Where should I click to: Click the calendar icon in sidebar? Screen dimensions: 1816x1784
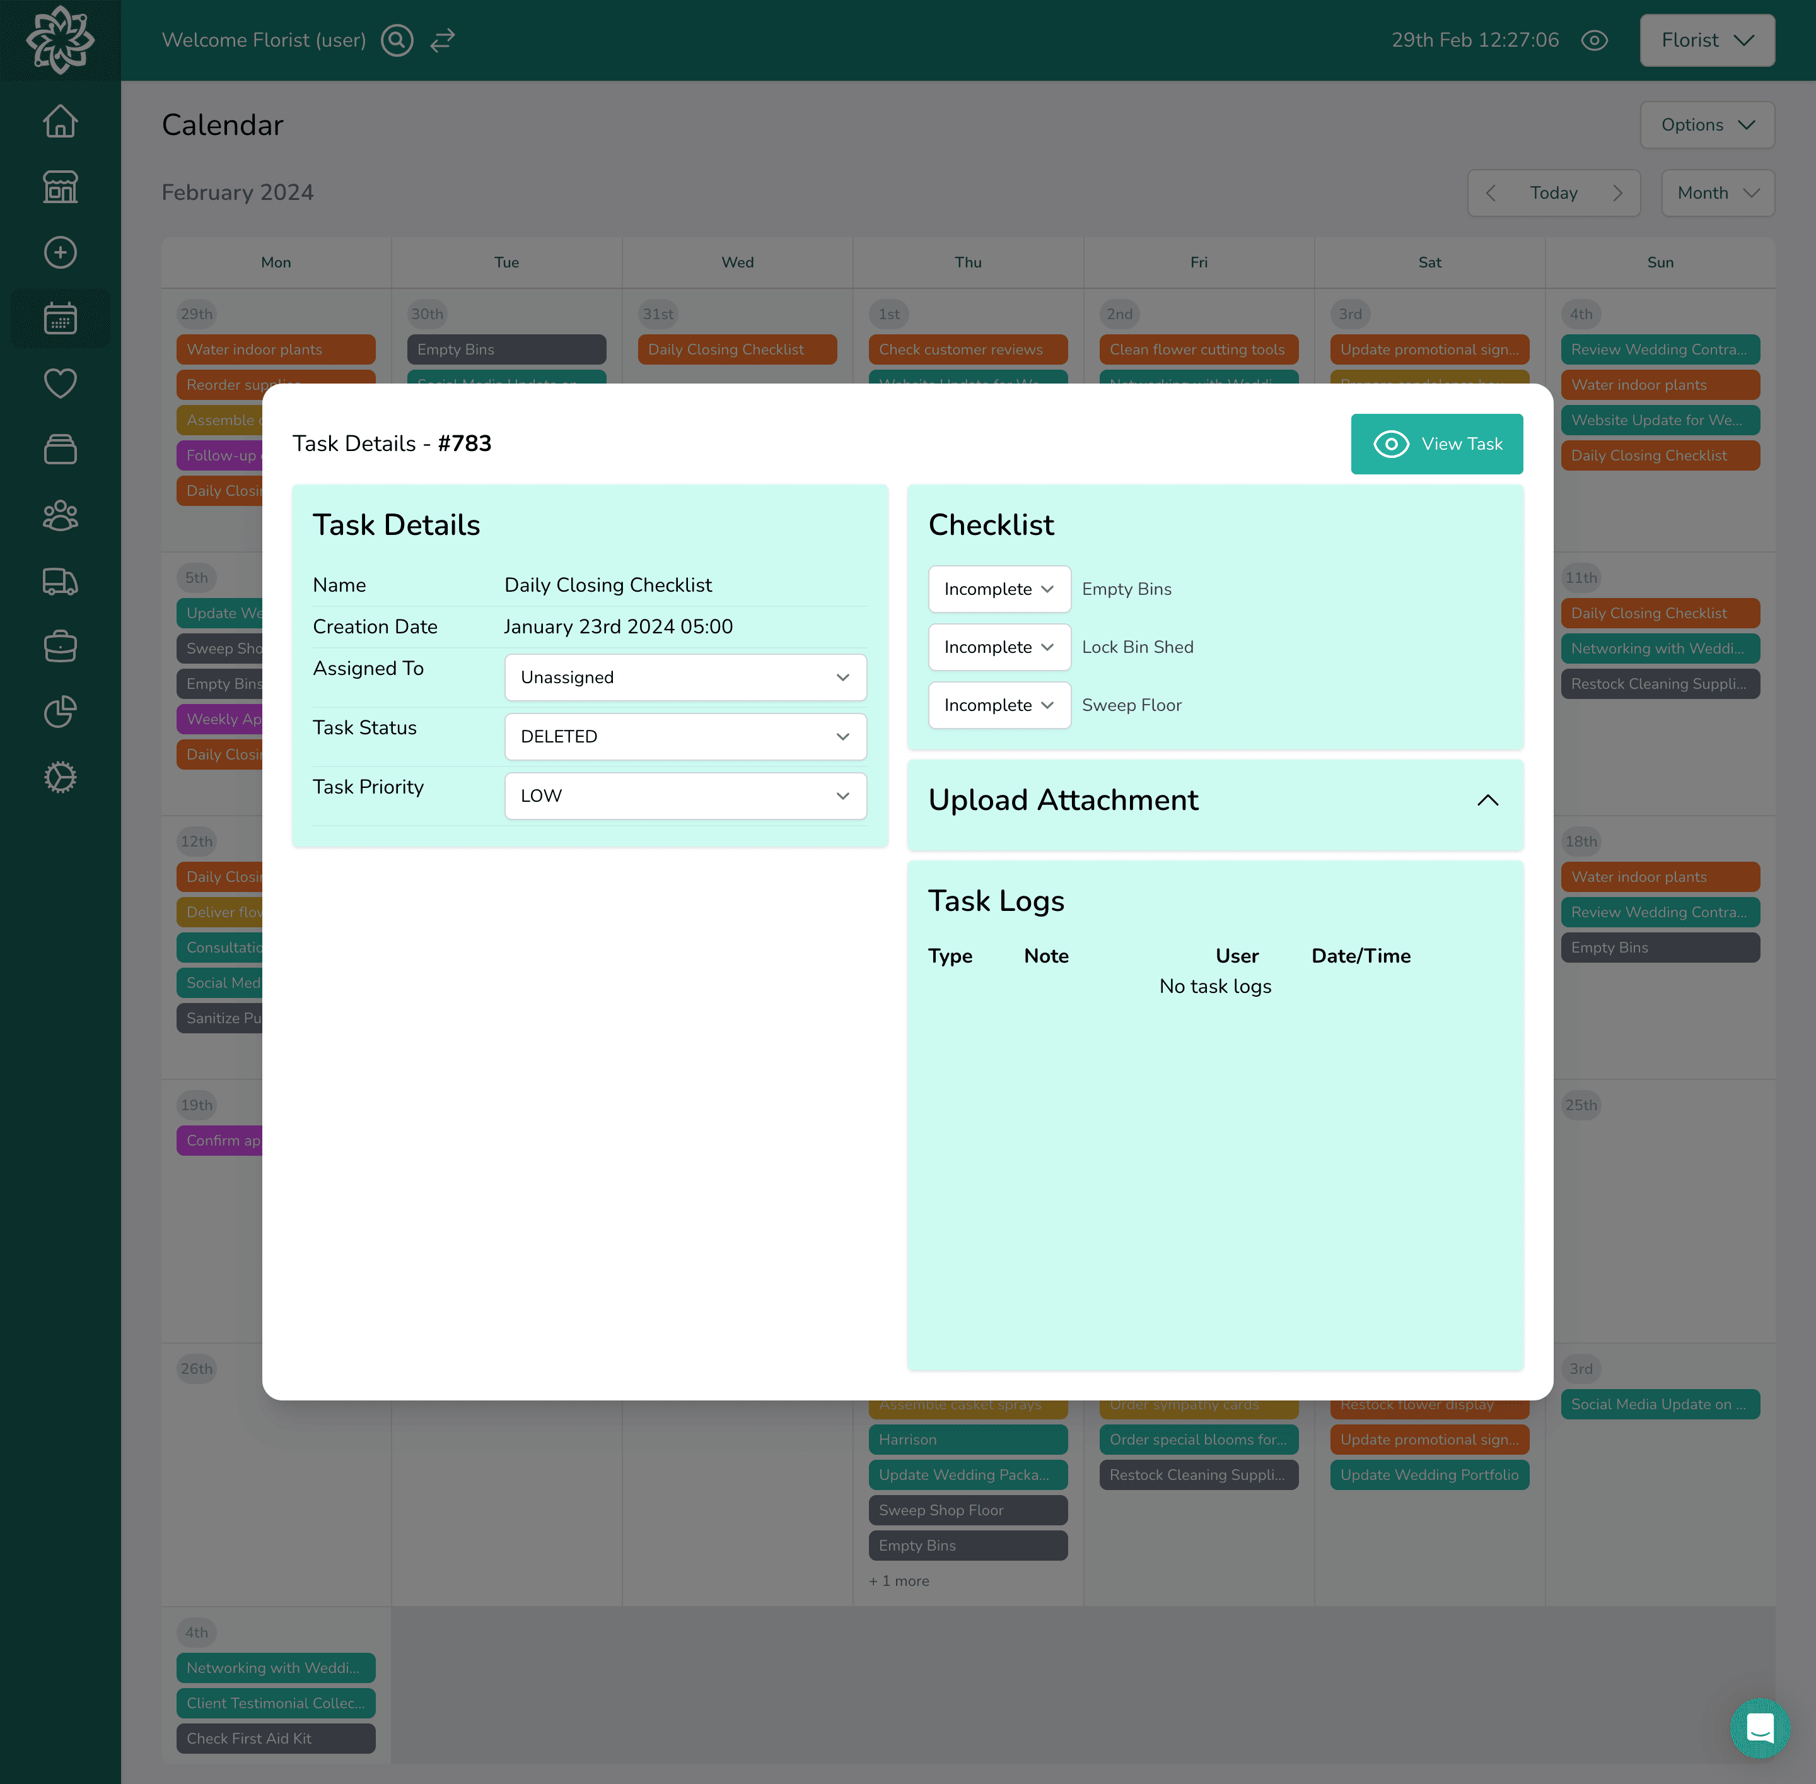61,319
